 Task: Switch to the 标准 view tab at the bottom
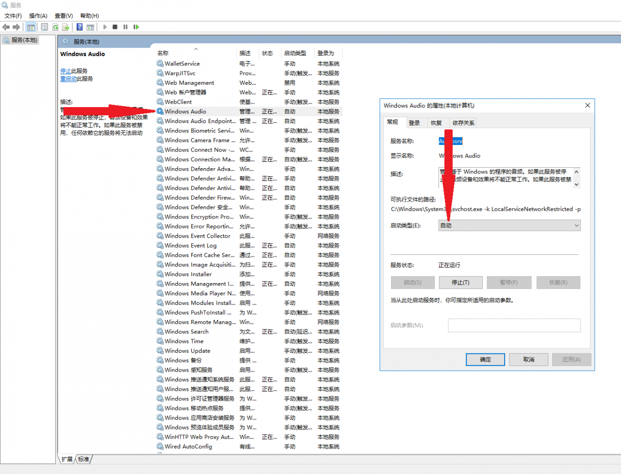[83, 459]
